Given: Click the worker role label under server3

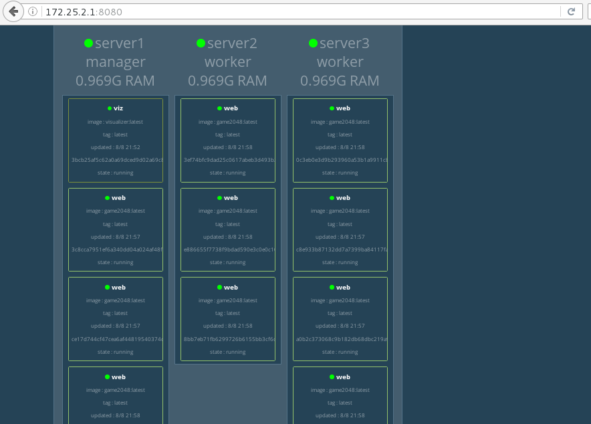Looking at the screenshot, I should tap(340, 62).
